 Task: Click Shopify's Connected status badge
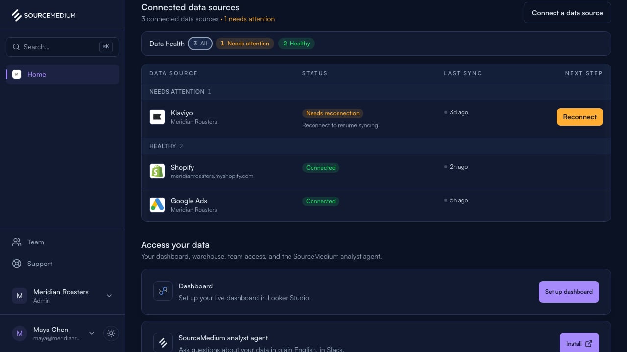321,168
